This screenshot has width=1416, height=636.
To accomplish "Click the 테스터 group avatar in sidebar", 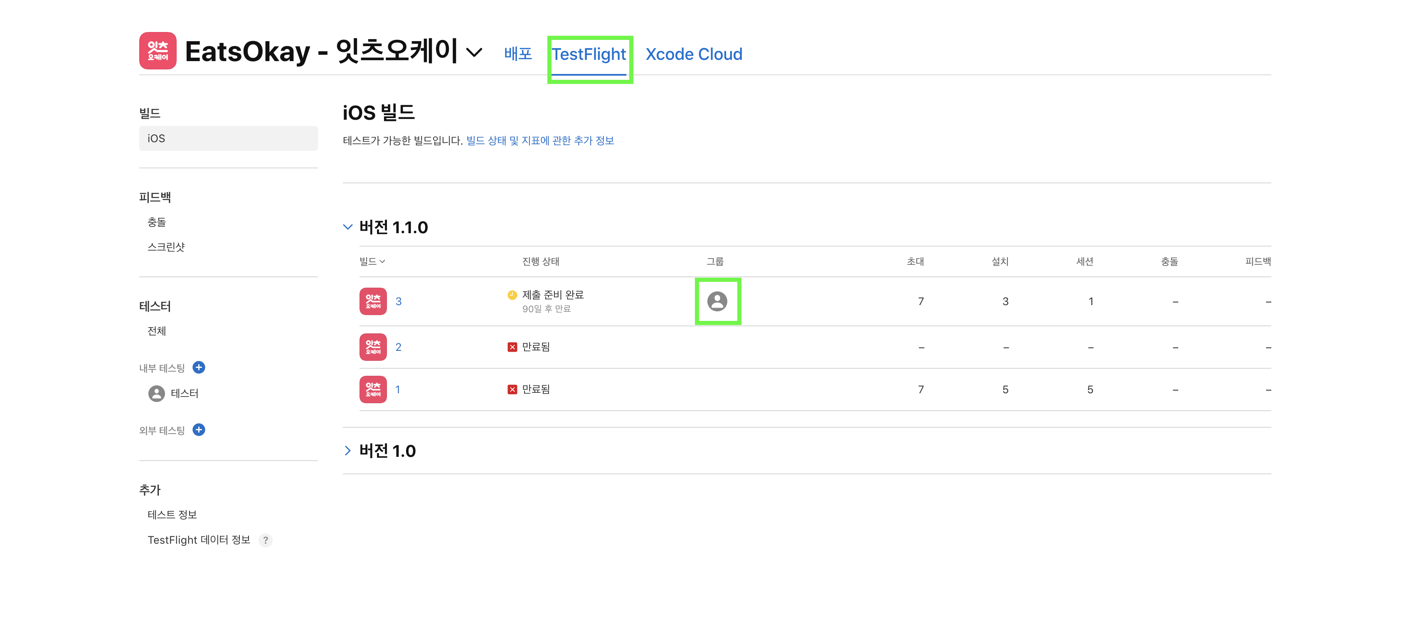I will click(x=157, y=393).
